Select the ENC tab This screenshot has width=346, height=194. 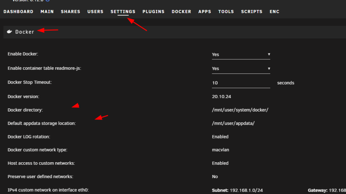(274, 12)
